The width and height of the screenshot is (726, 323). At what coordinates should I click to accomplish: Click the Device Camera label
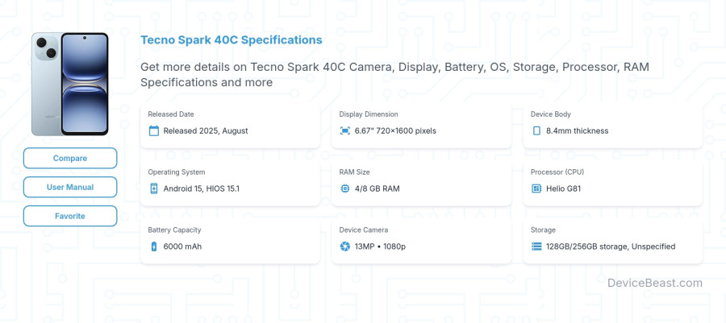[x=364, y=230]
